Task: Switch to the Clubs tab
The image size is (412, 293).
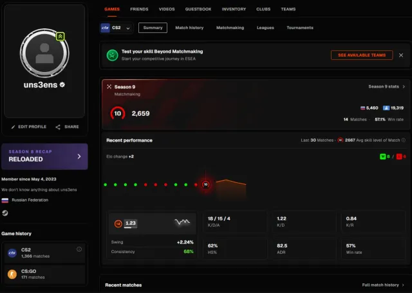Action: 263,9
